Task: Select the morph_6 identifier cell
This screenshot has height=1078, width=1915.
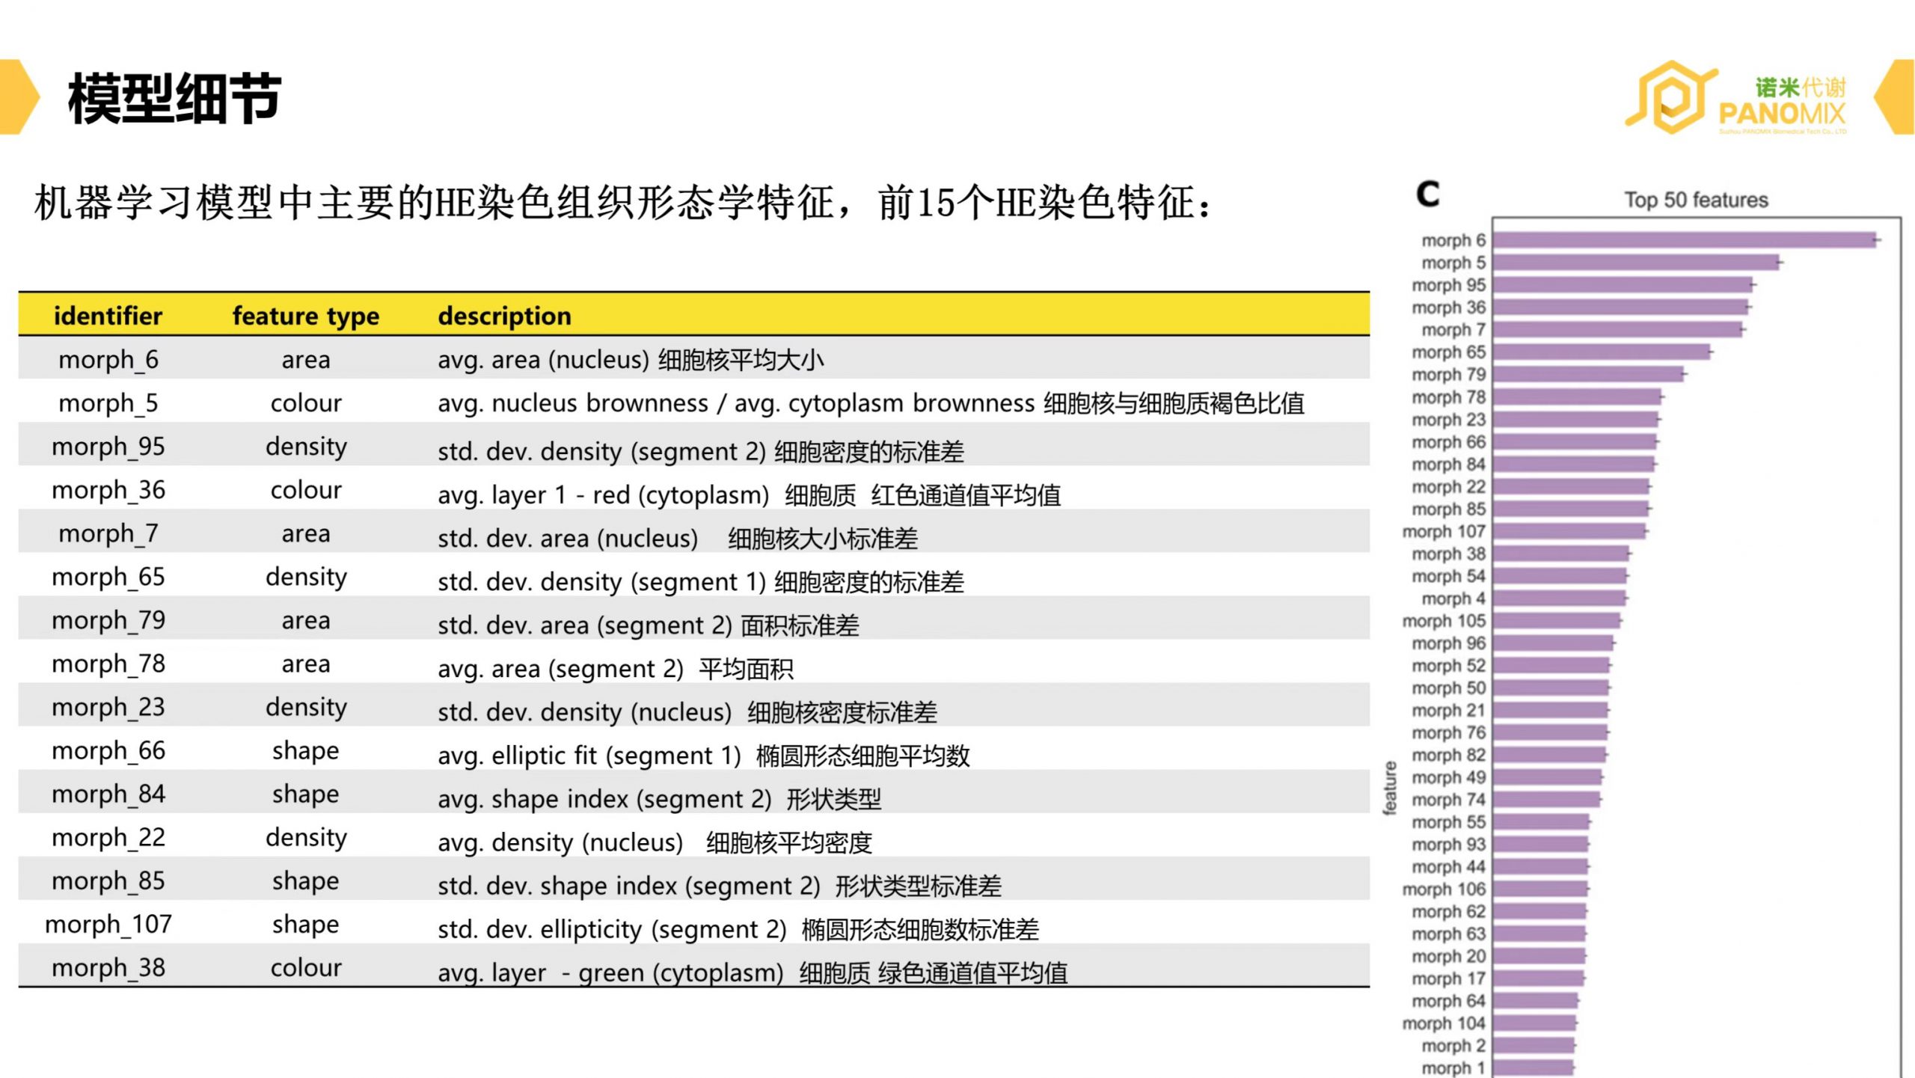Action: tap(108, 360)
